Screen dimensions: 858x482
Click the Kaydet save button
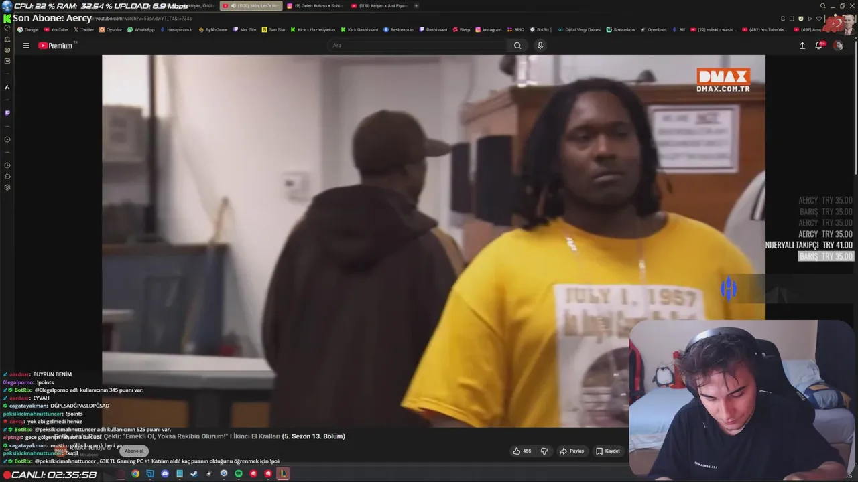point(608,451)
